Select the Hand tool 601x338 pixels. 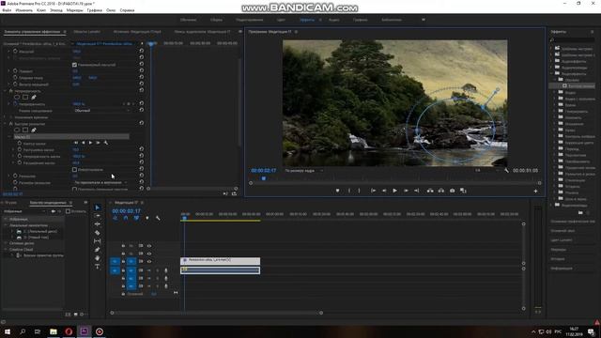click(98, 258)
